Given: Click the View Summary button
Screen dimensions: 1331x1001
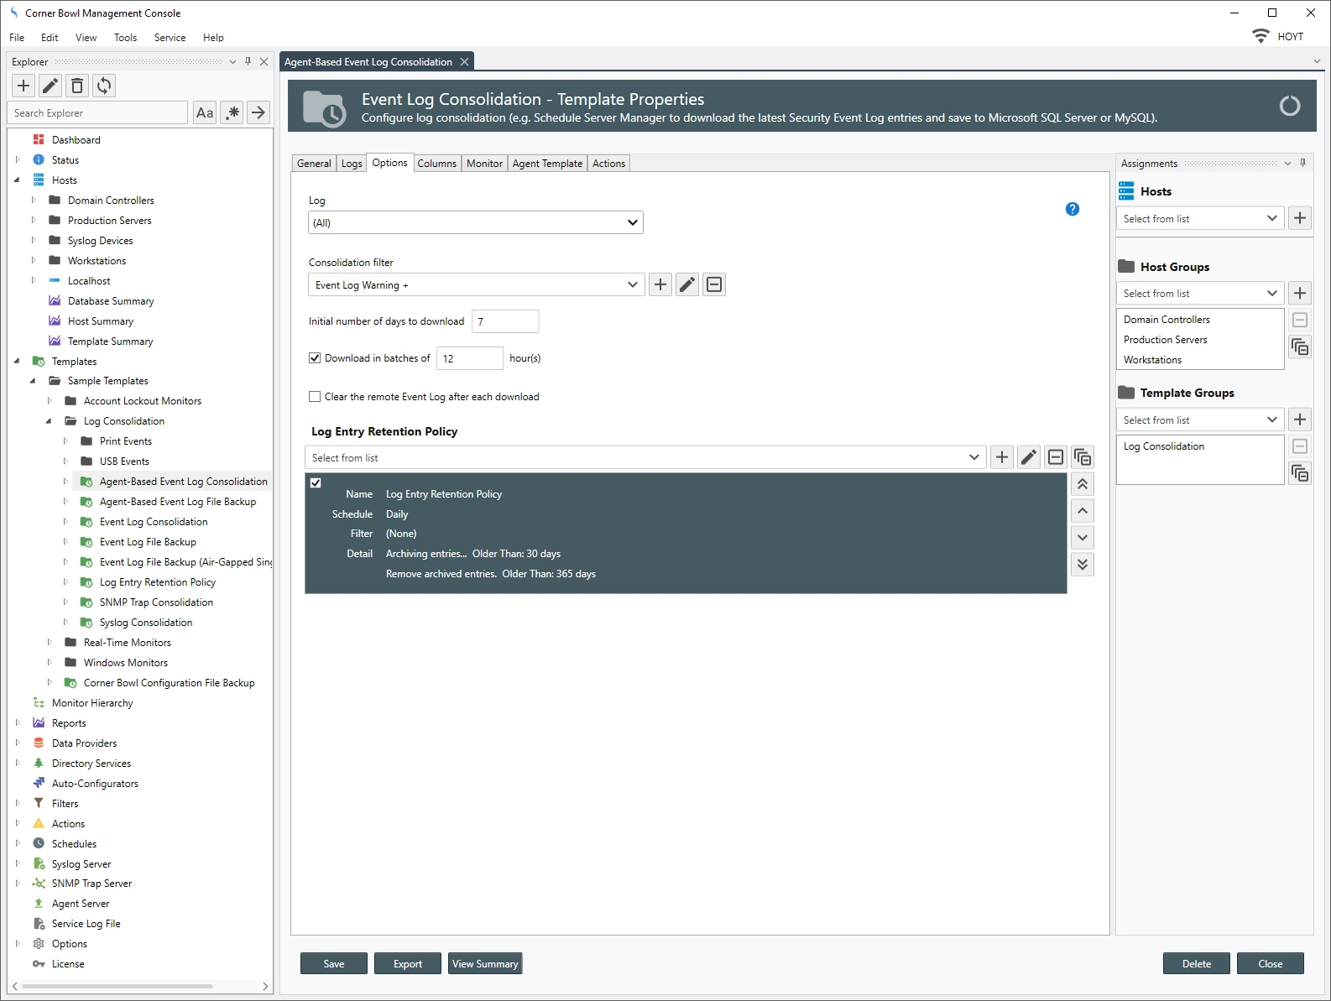Looking at the screenshot, I should 485,963.
